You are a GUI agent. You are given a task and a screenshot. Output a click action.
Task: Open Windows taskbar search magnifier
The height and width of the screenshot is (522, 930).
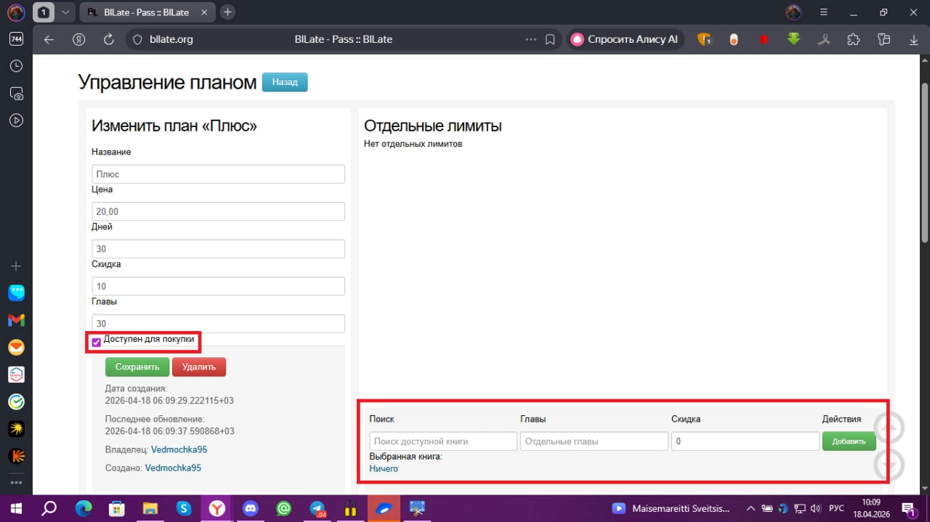pyautogui.click(x=49, y=508)
